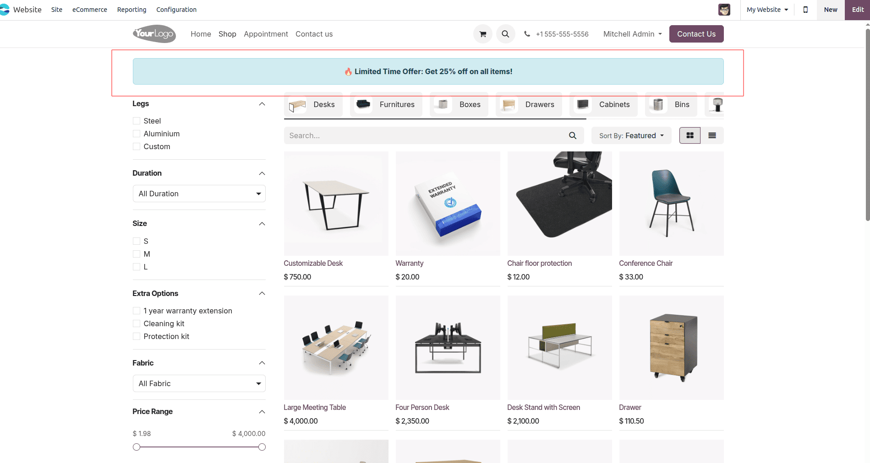Click the Website app icon
The image size is (870, 463).
point(5,10)
